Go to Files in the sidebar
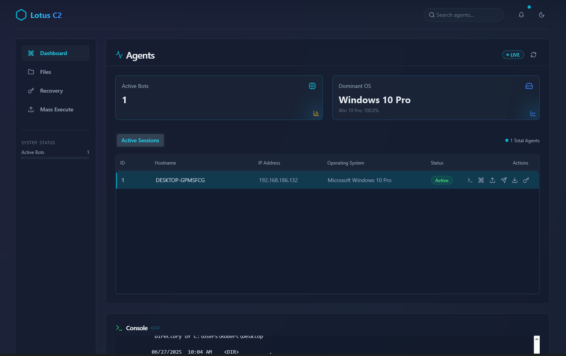566x356 pixels. tap(56, 72)
